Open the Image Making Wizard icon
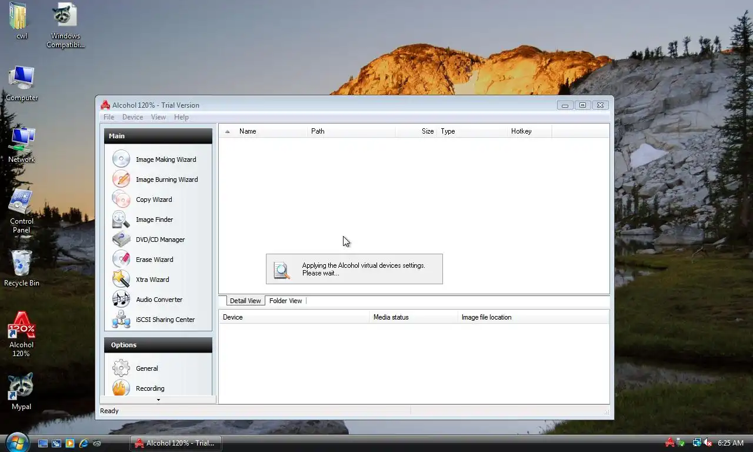 point(121,159)
